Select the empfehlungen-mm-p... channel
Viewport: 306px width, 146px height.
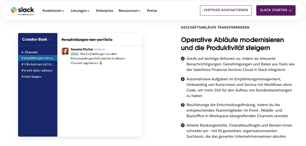tap(38, 58)
